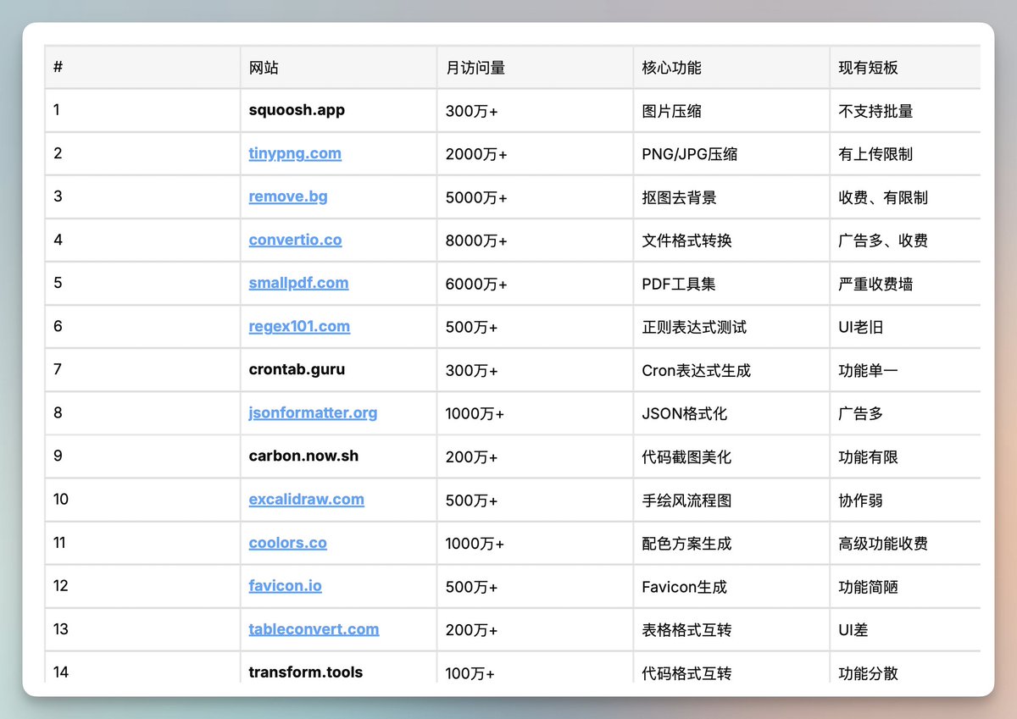Click row number 7 cell
Image resolution: width=1017 pixels, height=719 pixels.
tap(142, 370)
